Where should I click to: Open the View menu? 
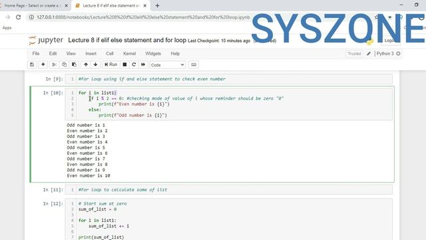pyautogui.click(x=71, y=53)
